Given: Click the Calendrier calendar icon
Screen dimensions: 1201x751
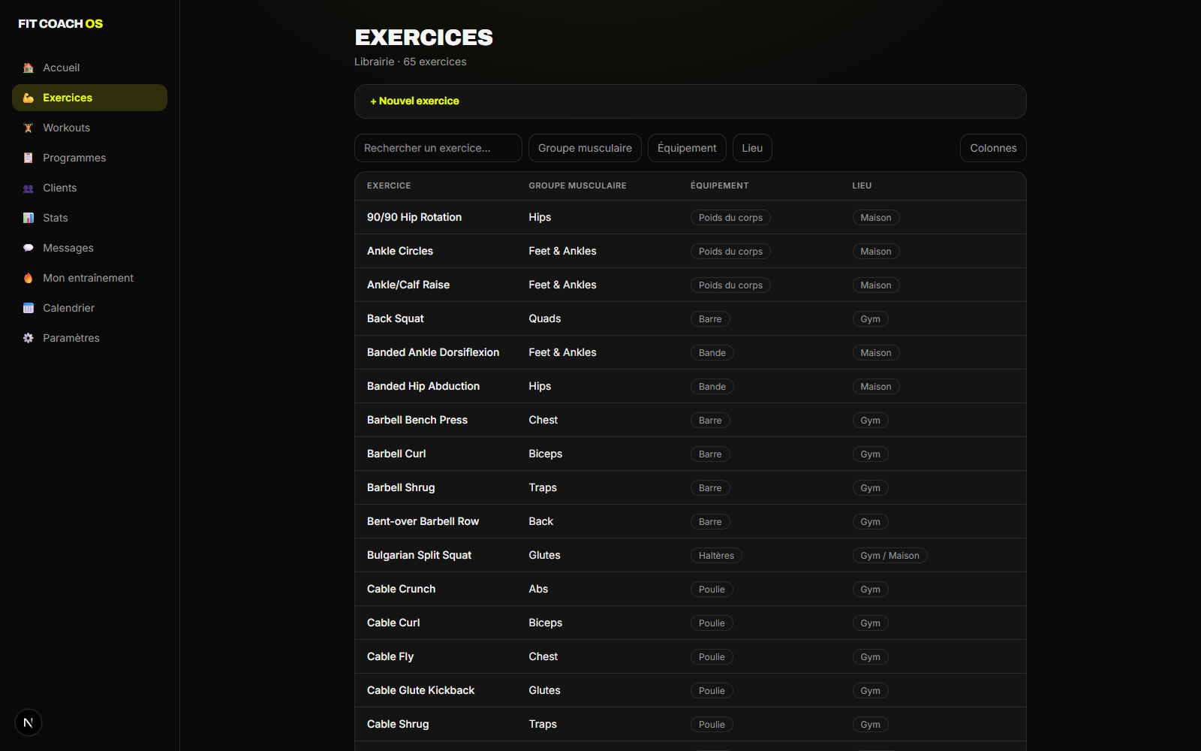Looking at the screenshot, I should [x=29, y=308].
